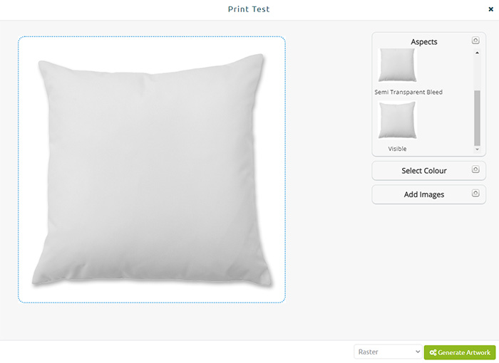Image resolution: width=499 pixels, height=363 pixels.
Task: Click the icon beside Add Images
Action: click(475, 193)
